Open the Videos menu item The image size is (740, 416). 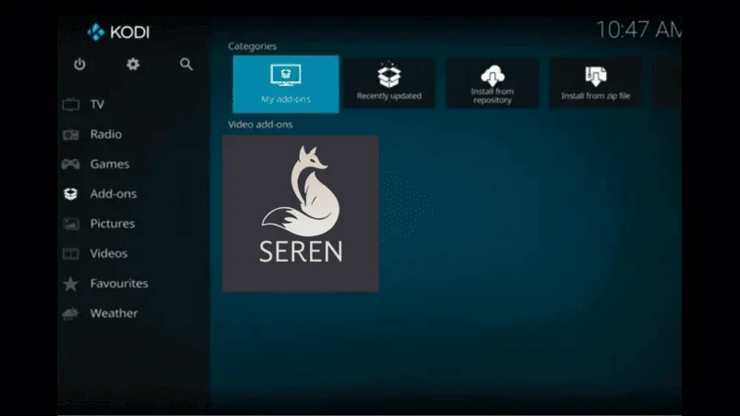click(108, 253)
